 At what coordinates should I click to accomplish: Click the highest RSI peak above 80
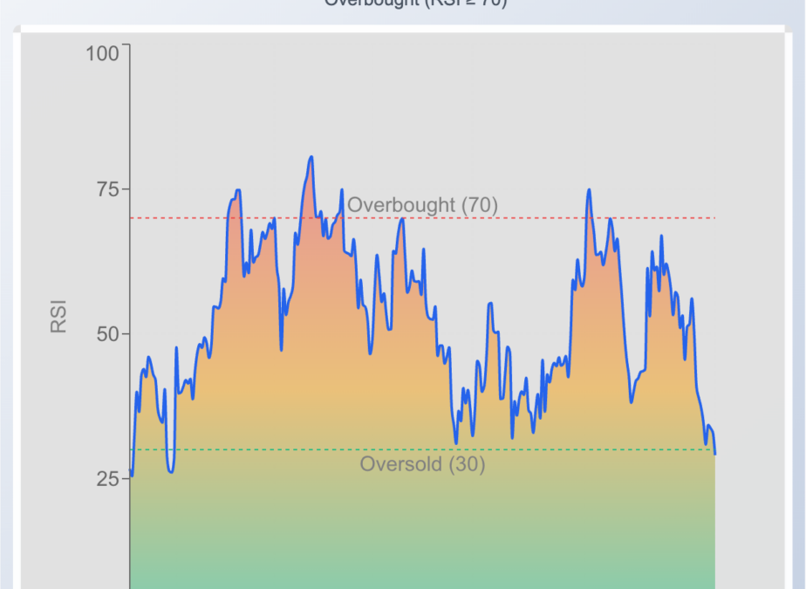coord(311,158)
